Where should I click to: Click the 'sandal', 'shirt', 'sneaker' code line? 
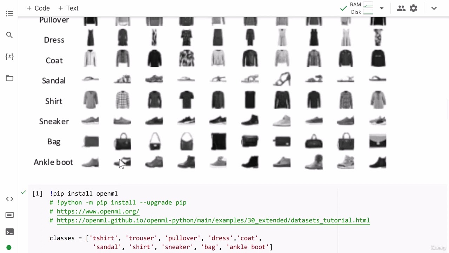[183, 247]
